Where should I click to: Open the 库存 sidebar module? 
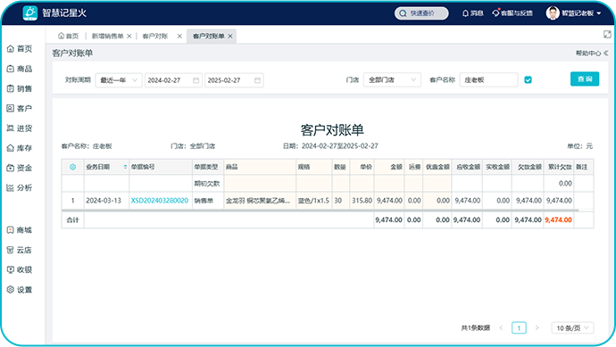(x=20, y=148)
